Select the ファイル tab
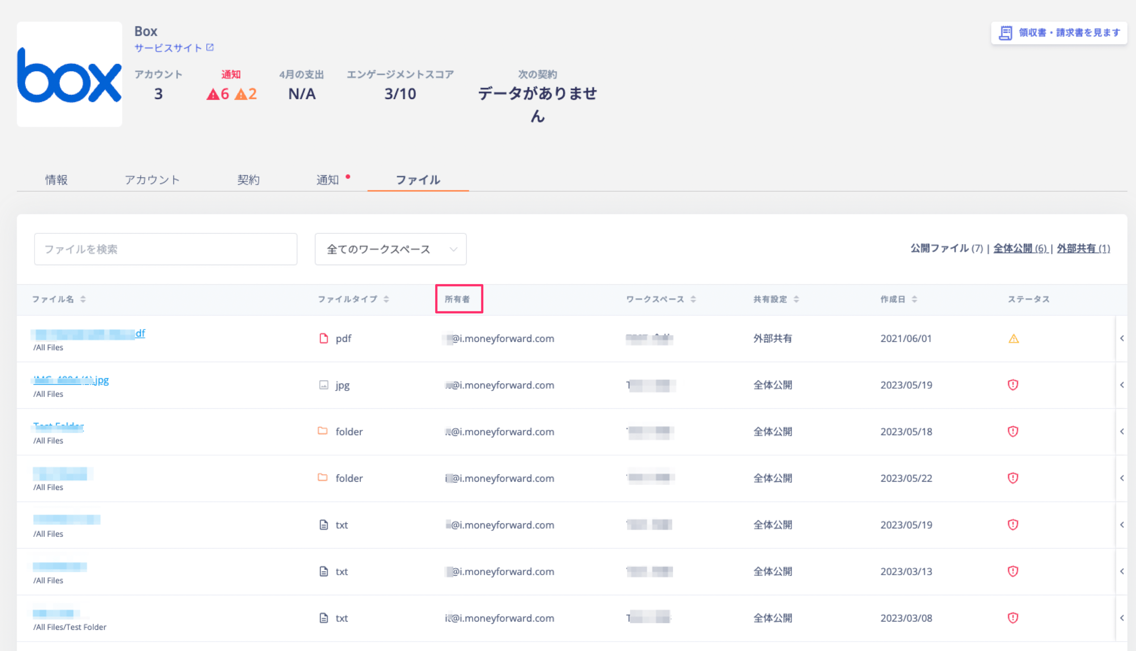Viewport: 1136px width, 651px height. tap(418, 180)
